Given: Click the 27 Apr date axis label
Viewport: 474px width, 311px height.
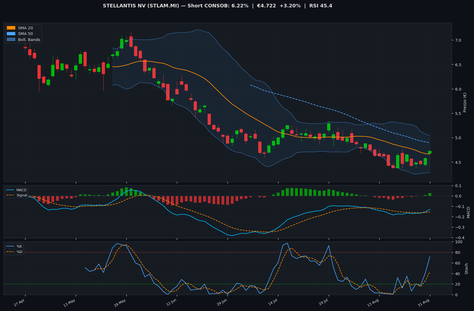Looking at the screenshot, I should click(20, 303).
